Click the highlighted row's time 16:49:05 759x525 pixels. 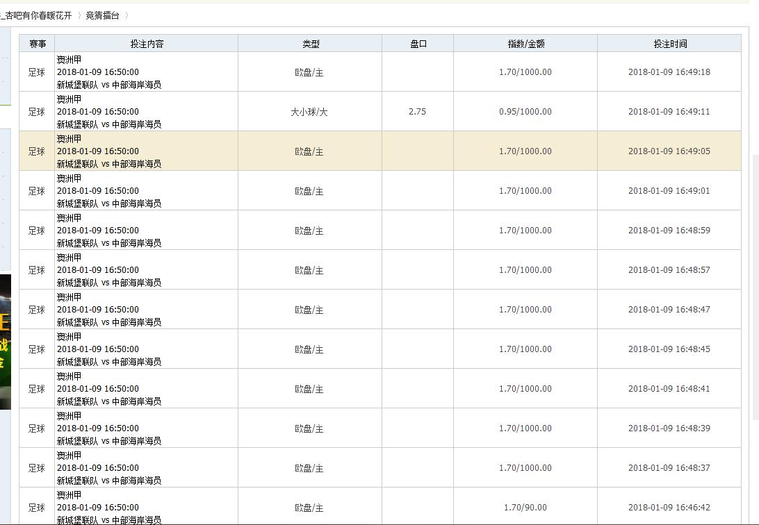[x=669, y=151]
